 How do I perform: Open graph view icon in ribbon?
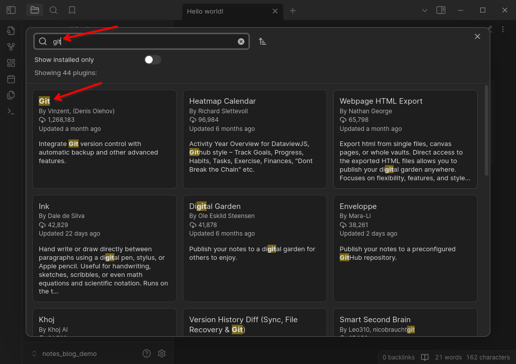[x=11, y=47]
